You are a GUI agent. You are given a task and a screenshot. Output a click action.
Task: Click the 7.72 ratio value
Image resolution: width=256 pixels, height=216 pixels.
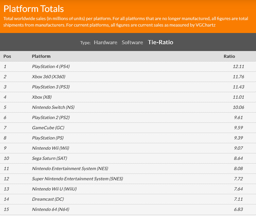pyautogui.click(x=238, y=179)
